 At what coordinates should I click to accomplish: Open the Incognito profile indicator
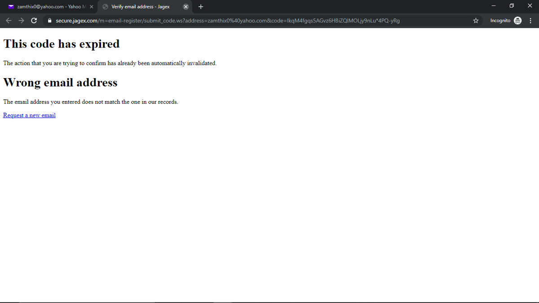[506, 21]
